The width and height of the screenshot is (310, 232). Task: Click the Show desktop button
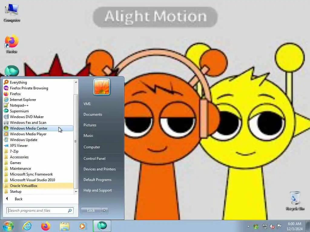pos(308,226)
